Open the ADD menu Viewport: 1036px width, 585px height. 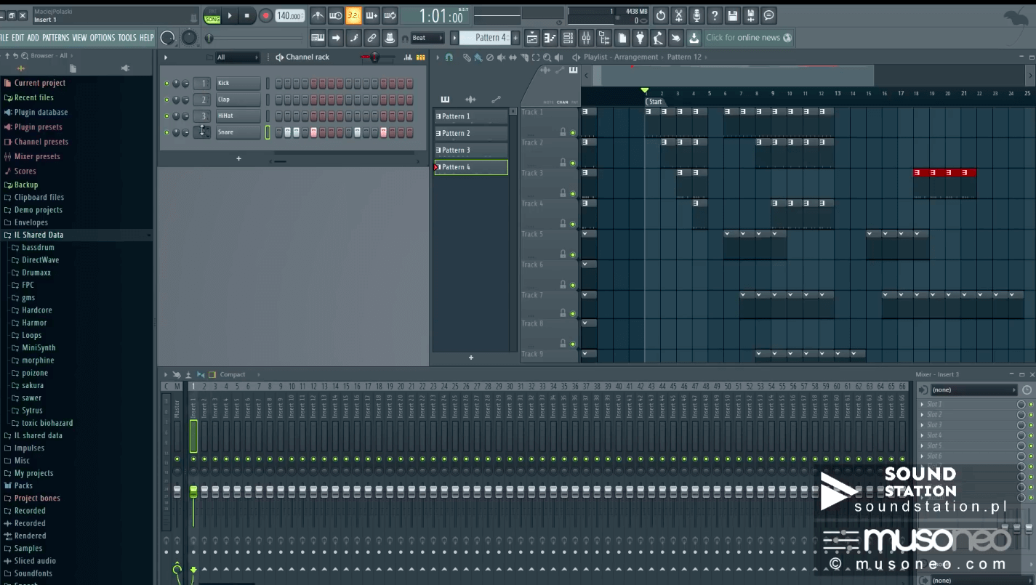tap(33, 38)
